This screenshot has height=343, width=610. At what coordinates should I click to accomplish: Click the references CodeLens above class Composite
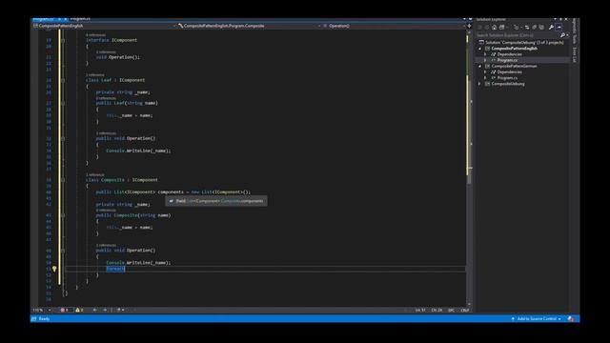click(x=95, y=174)
